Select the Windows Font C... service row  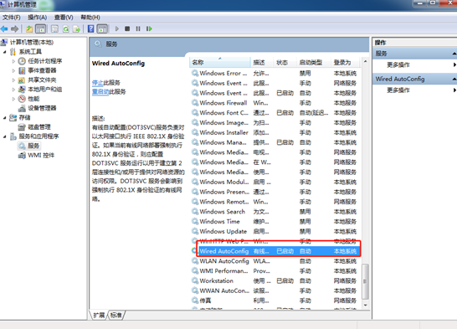tap(275, 113)
